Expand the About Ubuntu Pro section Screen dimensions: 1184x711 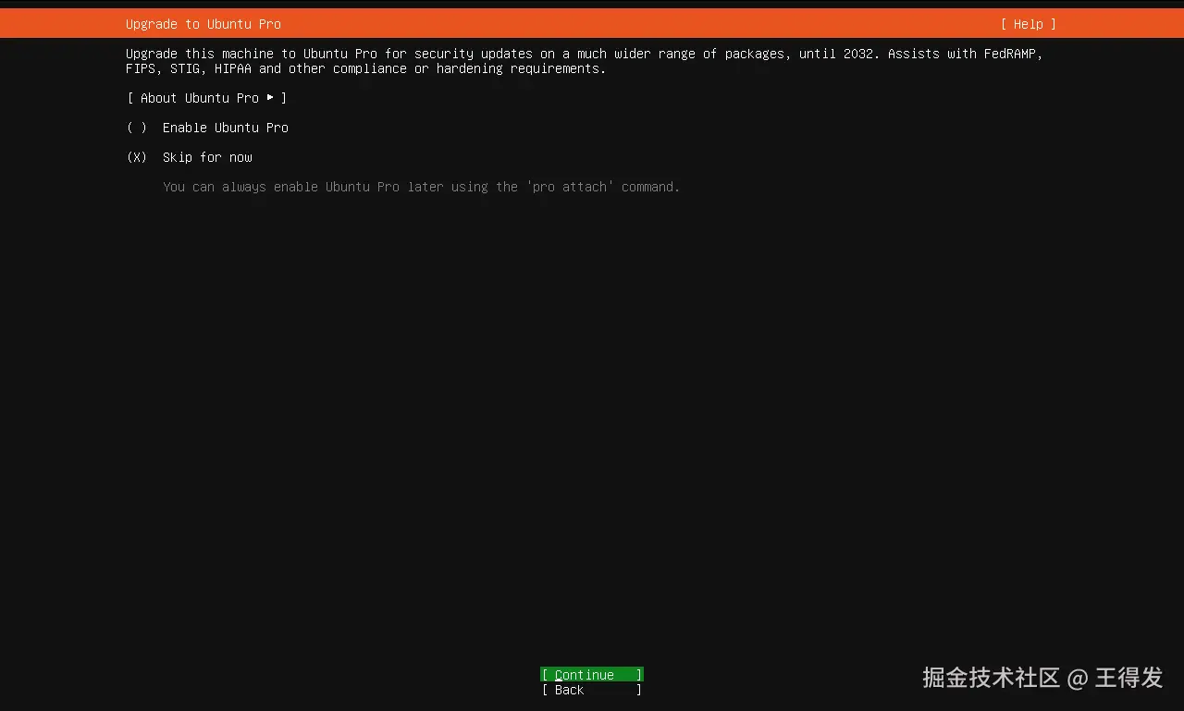click(x=207, y=98)
